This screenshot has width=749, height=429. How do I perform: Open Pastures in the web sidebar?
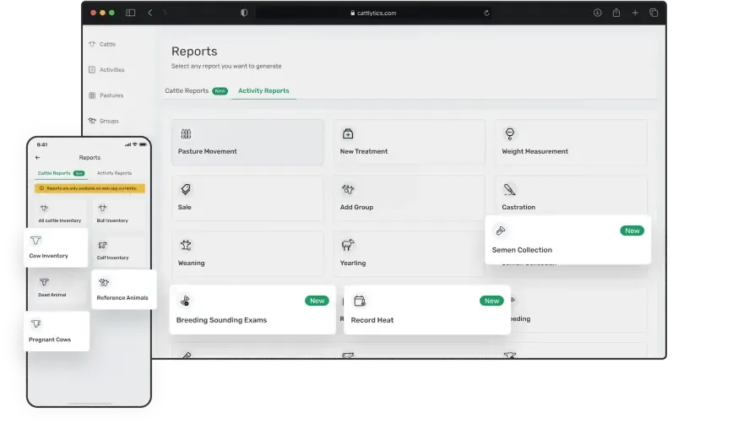point(106,95)
